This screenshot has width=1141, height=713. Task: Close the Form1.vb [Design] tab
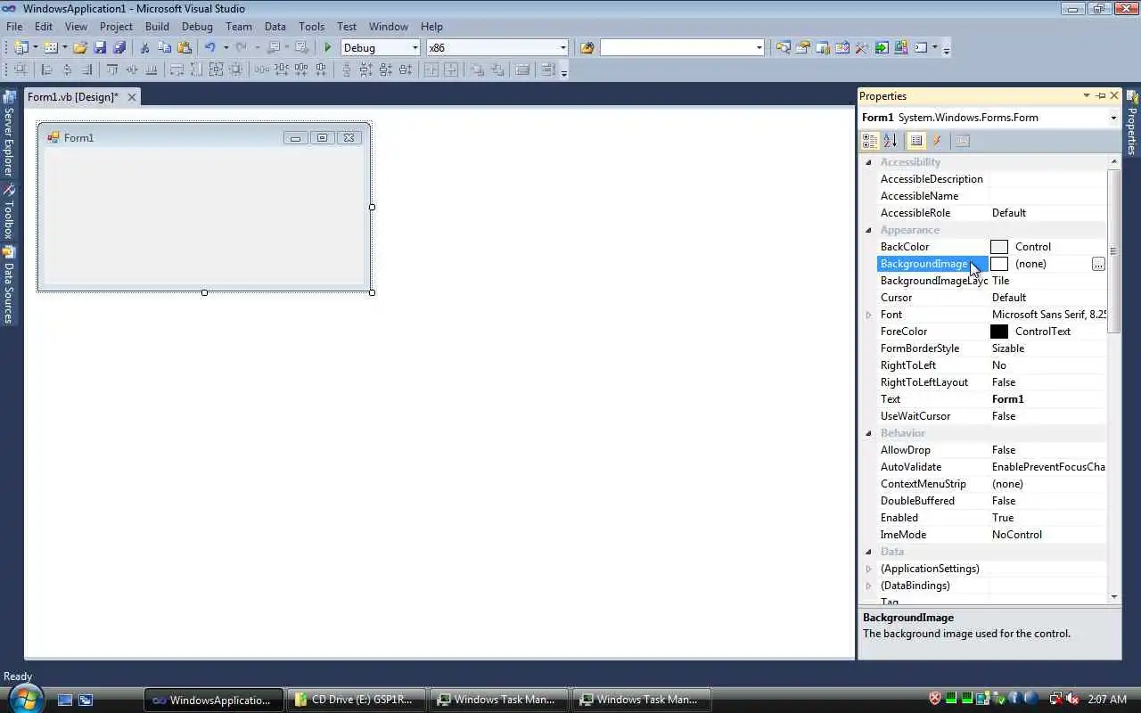(132, 97)
